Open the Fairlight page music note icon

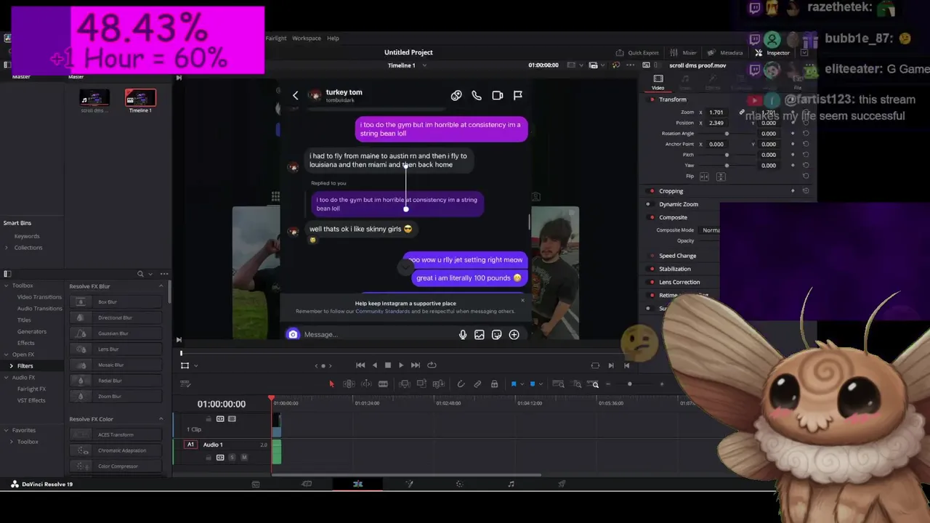click(511, 484)
